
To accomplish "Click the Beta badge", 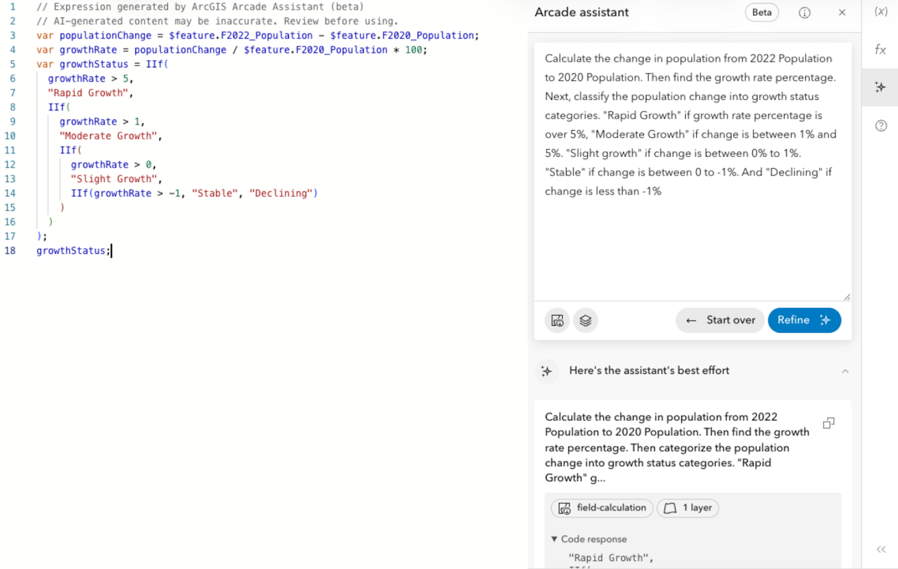I will pos(762,13).
